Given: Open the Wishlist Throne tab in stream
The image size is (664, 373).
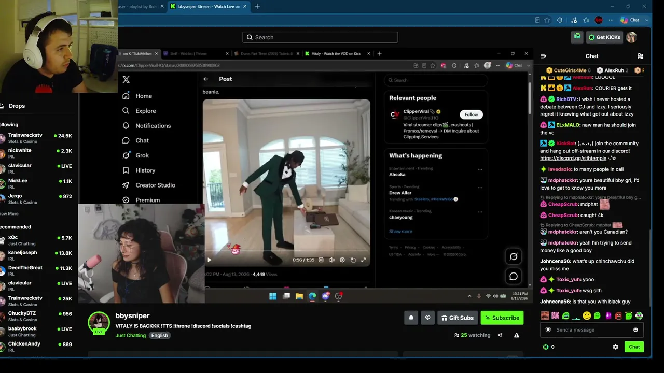Looking at the screenshot, I should 196,54.
